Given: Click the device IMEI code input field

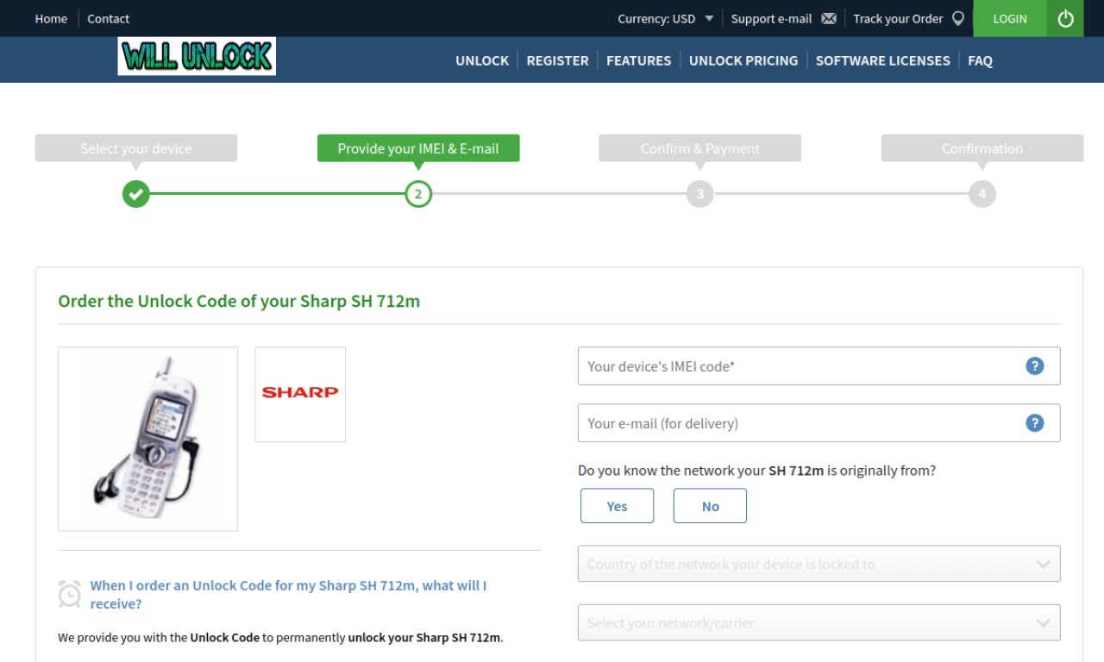Looking at the screenshot, I should 819,366.
